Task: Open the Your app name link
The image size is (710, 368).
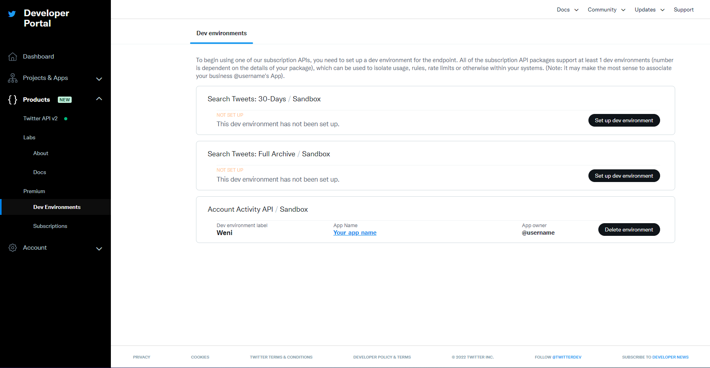Action: point(355,233)
